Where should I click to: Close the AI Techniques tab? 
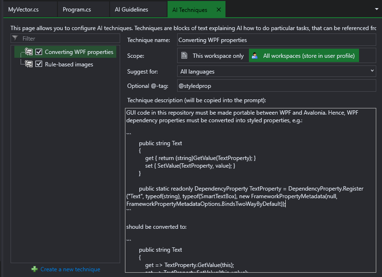[219, 10]
